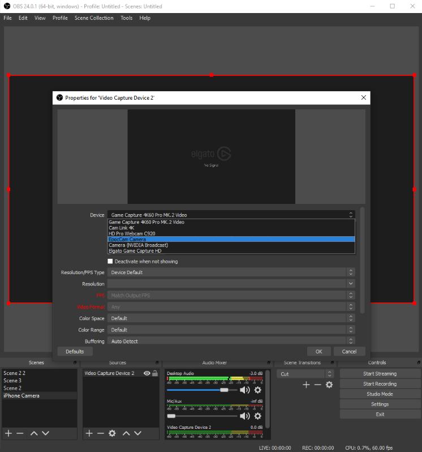Add a scene transition with plus icon
422x452 pixels.
(x=306, y=385)
